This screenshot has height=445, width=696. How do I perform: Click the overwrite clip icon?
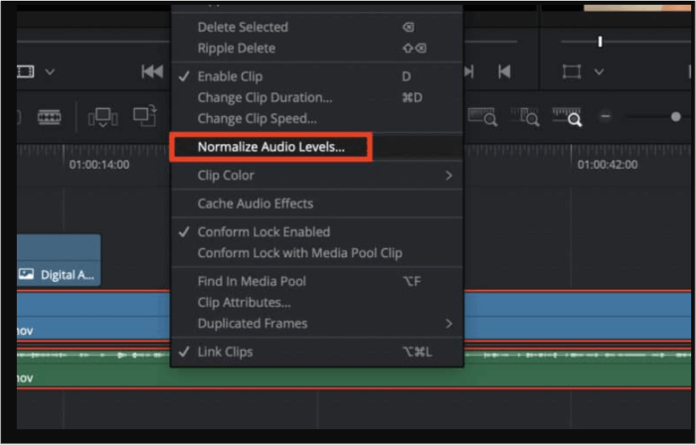[145, 115]
